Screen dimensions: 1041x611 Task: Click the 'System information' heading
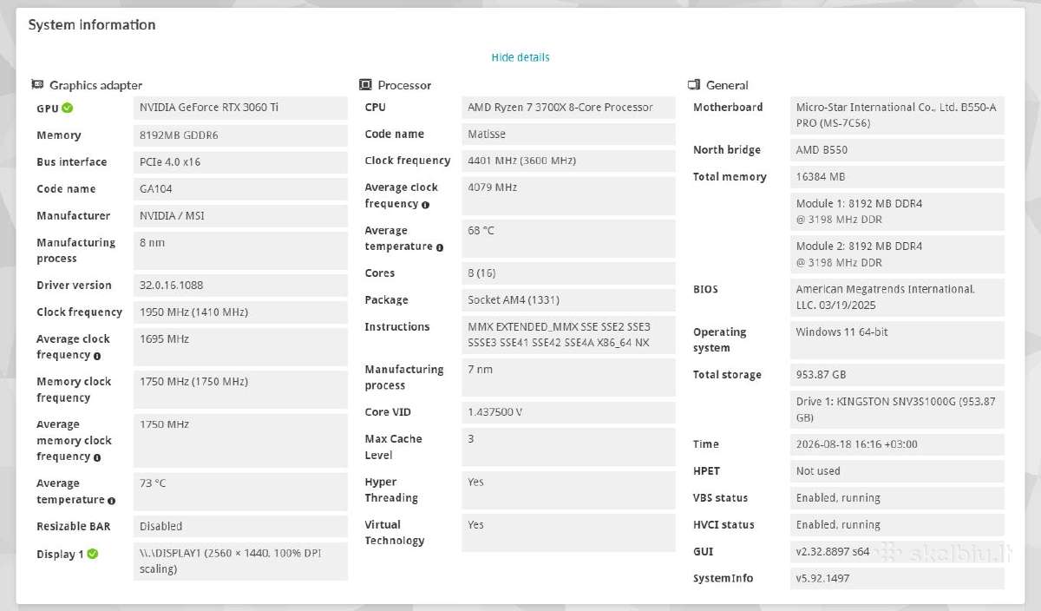pos(92,24)
